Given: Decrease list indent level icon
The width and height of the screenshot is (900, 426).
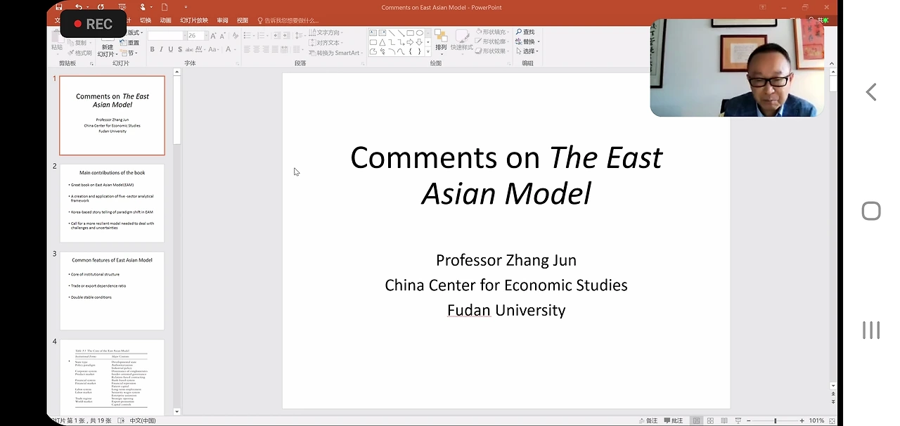Looking at the screenshot, I should 276,35.
